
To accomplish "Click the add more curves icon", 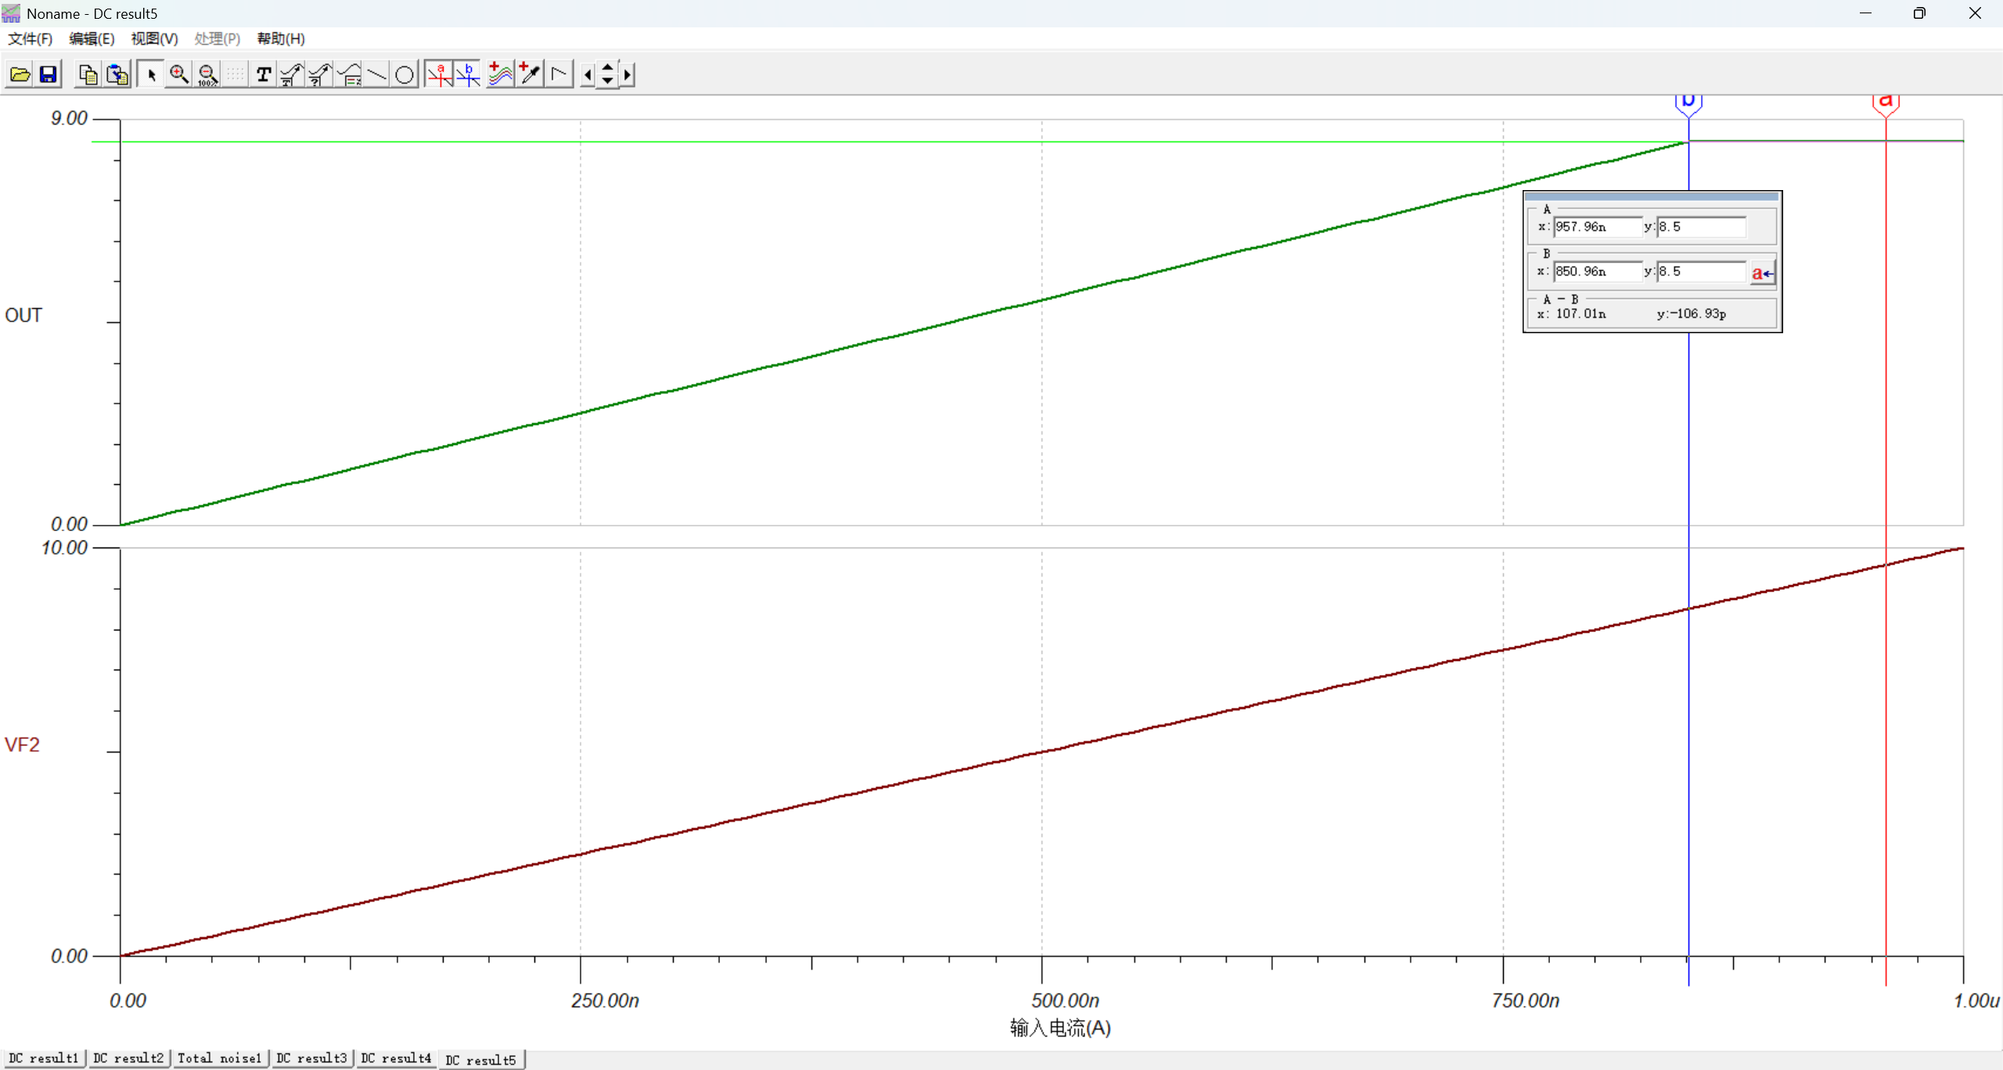I will point(500,75).
